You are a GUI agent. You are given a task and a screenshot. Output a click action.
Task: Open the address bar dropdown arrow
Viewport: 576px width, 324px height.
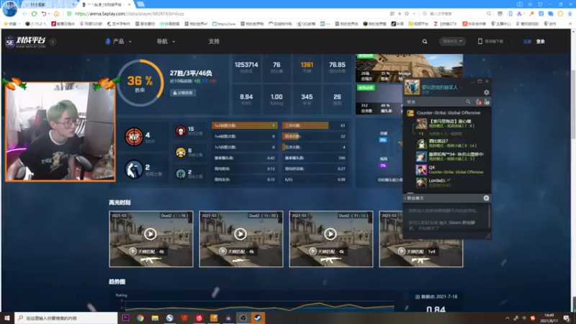(x=414, y=14)
